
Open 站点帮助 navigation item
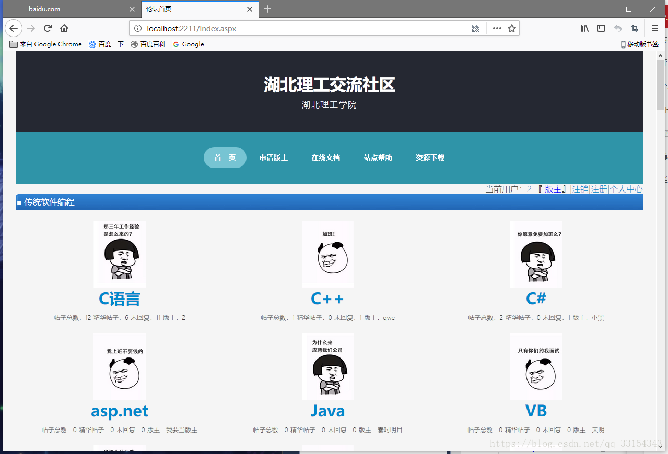pyautogui.click(x=378, y=158)
